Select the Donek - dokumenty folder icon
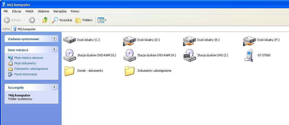 click(x=69, y=71)
